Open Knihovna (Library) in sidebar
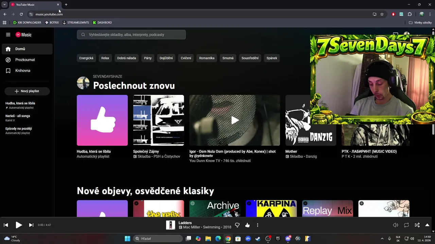435x244 pixels. pos(27,70)
